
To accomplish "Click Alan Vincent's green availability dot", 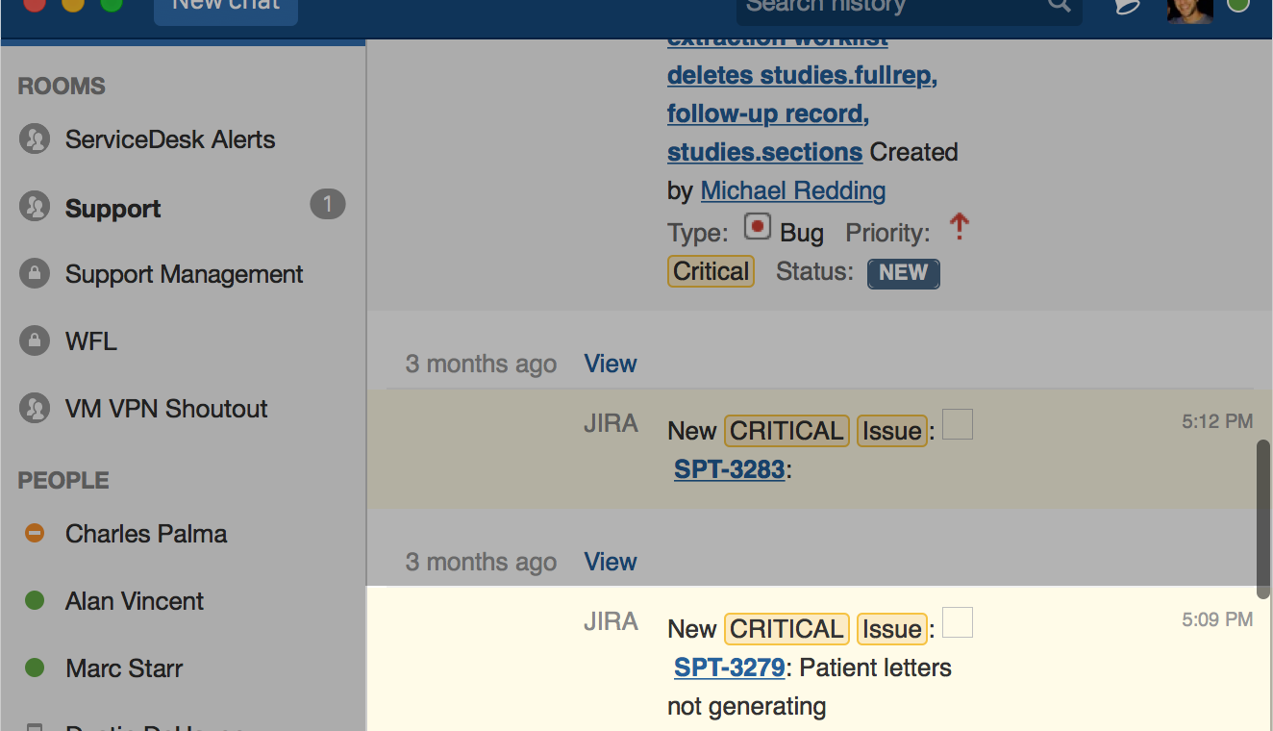I will [35, 601].
